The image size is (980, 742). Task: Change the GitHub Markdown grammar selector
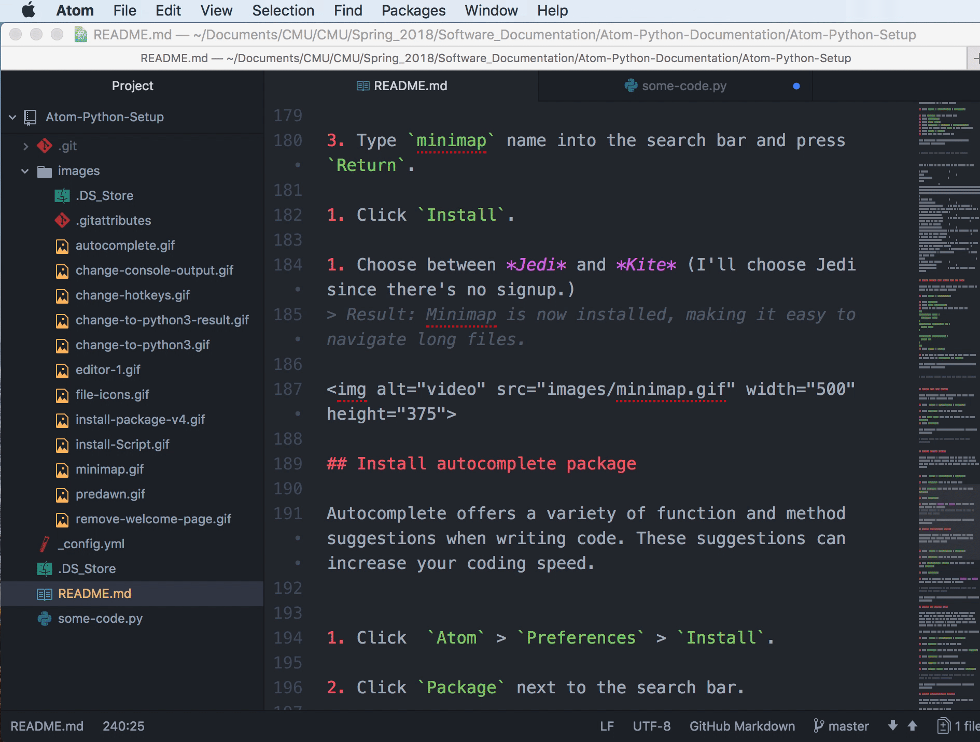[x=742, y=726]
